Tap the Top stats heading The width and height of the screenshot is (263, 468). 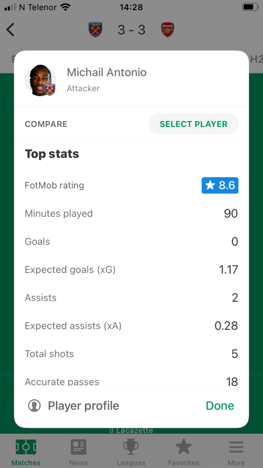[x=52, y=154]
